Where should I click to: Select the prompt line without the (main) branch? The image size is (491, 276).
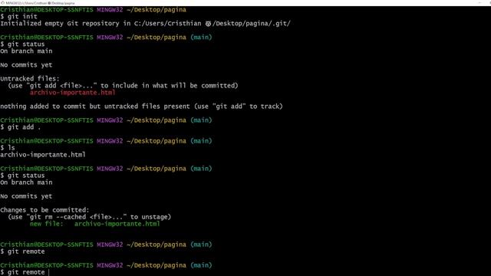coord(93,10)
